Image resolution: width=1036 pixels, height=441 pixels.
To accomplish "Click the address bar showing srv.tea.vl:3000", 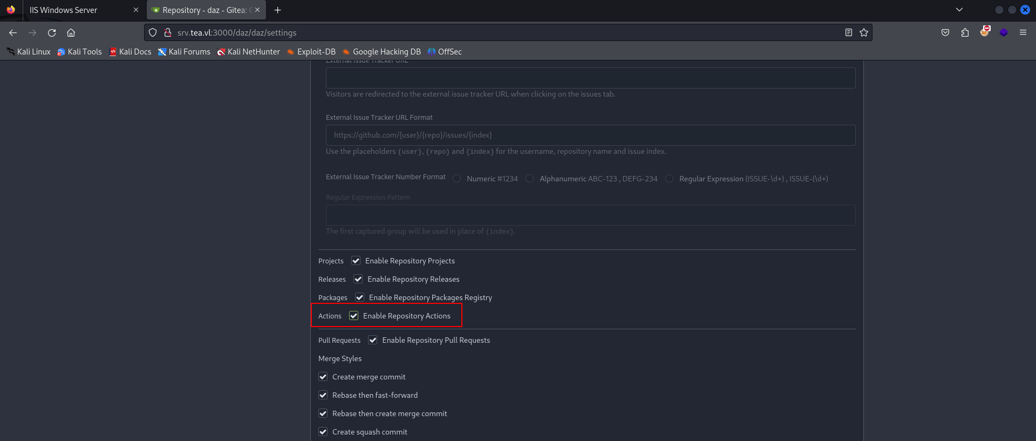I will tap(486, 33).
